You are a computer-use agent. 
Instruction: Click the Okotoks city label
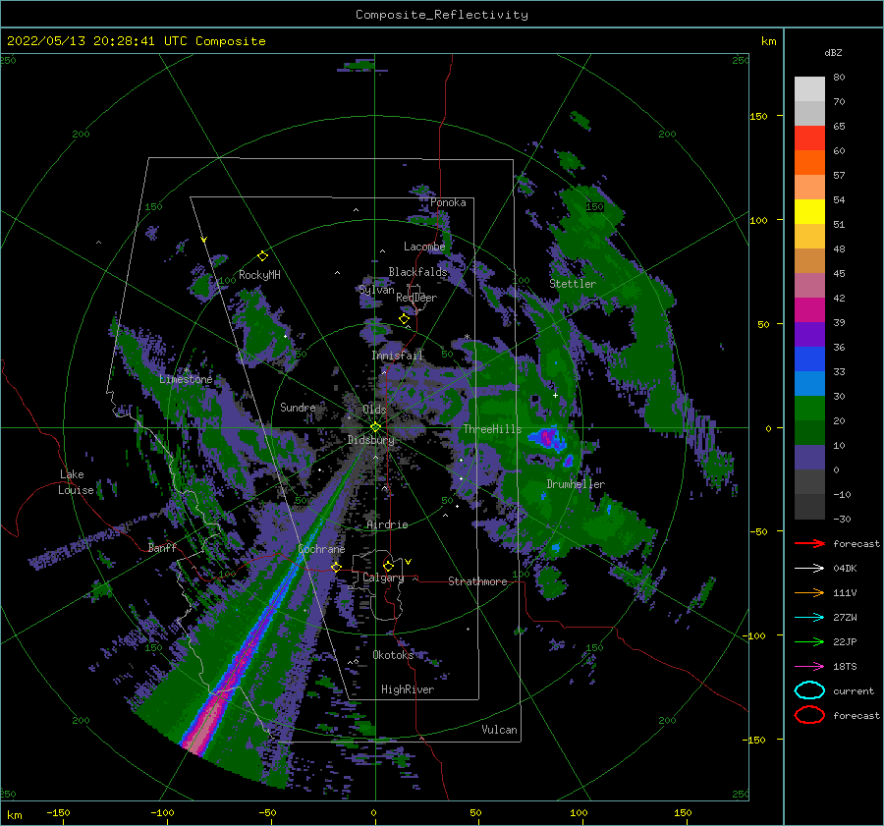click(x=392, y=655)
